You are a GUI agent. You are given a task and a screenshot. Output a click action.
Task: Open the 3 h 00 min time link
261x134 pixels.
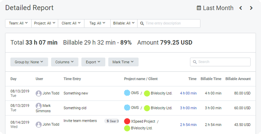(x=188, y=108)
